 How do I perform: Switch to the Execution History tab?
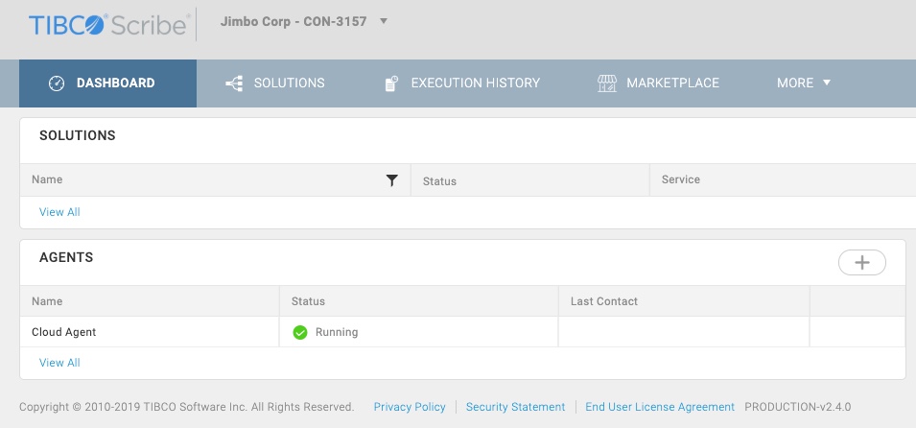(461, 83)
